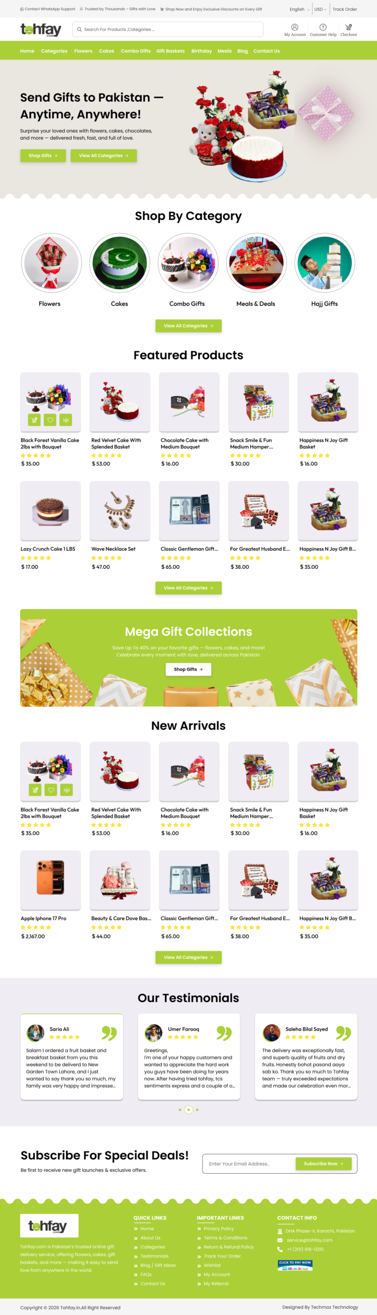
Task: Open the My Account icon
Action: tap(294, 27)
